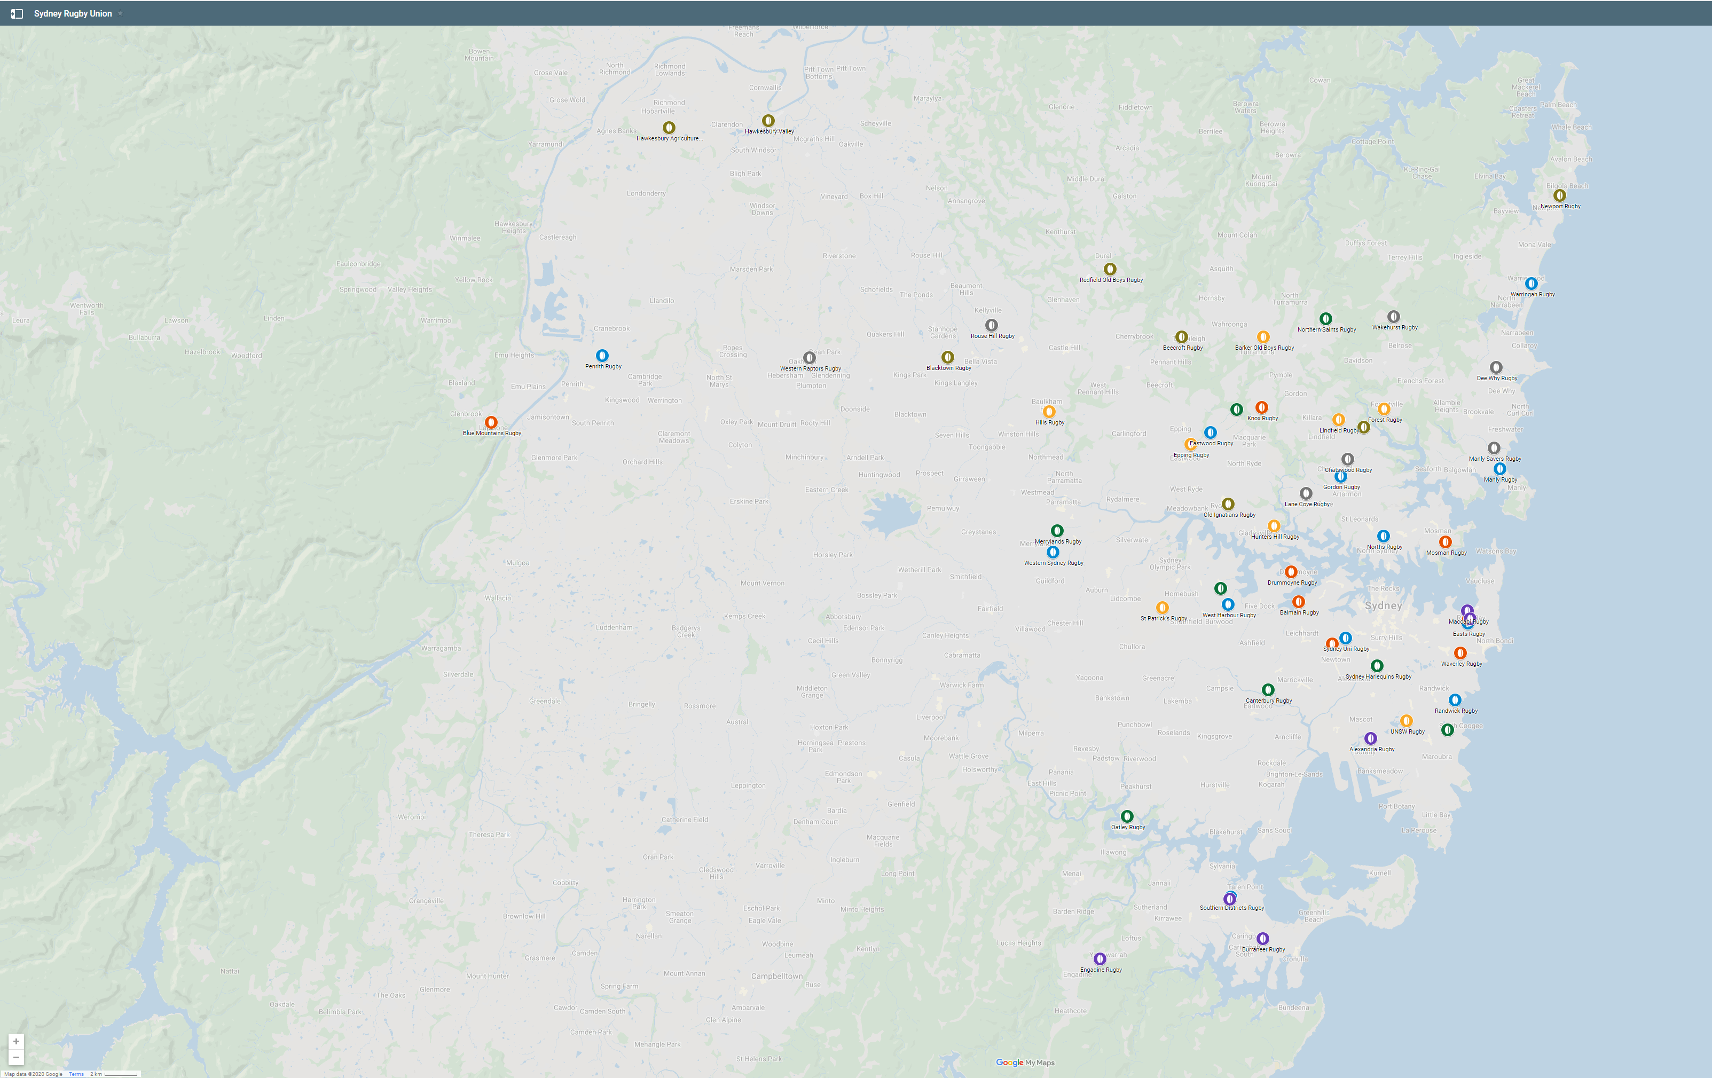
Task: Open the Terms link
Action: 76,1074
